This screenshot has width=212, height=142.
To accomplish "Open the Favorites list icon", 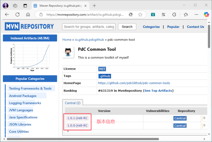I will pos(186,14).
